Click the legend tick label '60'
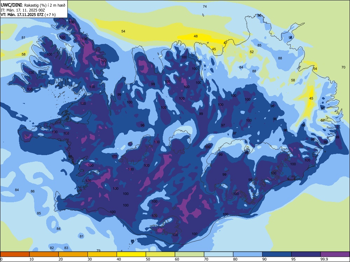 click(x=177, y=259)
